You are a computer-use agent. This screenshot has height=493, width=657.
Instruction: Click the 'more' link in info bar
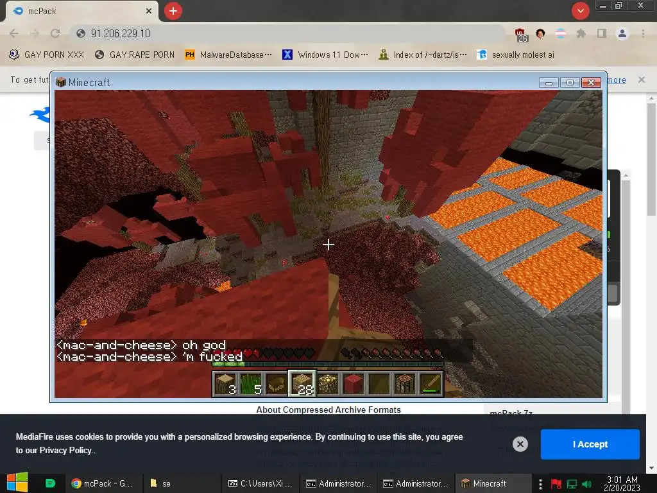pos(617,80)
